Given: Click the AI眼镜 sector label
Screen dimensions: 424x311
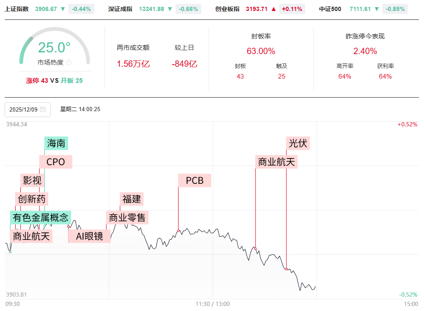Looking at the screenshot, I should [x=90, y=236].
